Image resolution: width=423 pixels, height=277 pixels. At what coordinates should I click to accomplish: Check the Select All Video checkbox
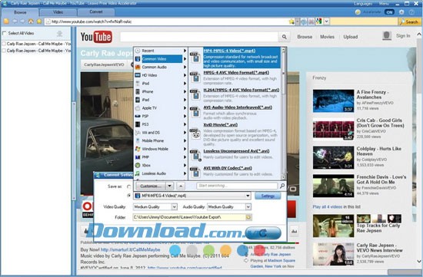pos(4,33)
